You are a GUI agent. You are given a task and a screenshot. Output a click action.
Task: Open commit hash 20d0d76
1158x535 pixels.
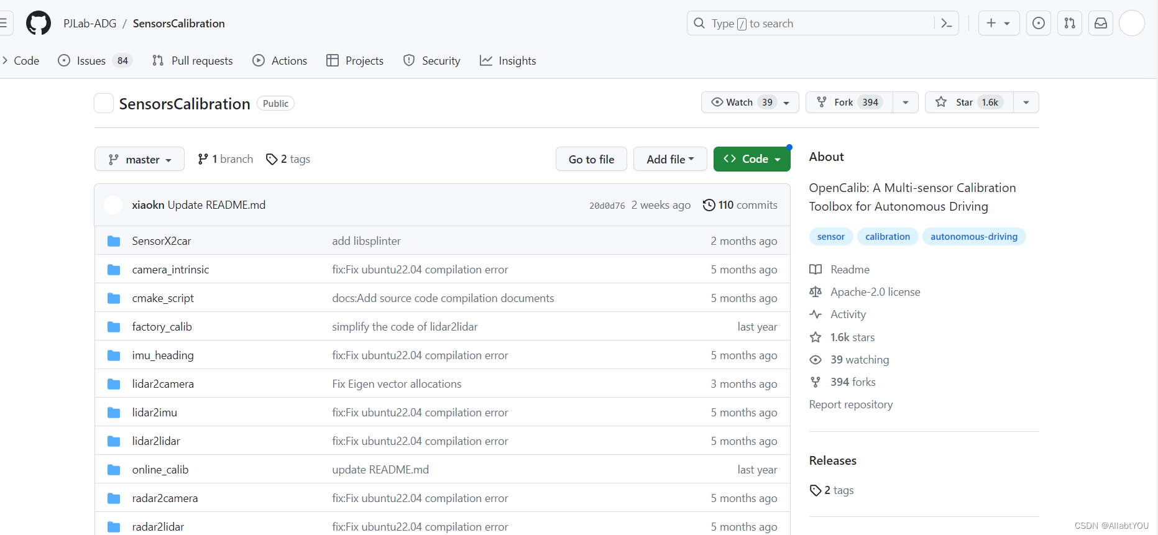point(607,206)
